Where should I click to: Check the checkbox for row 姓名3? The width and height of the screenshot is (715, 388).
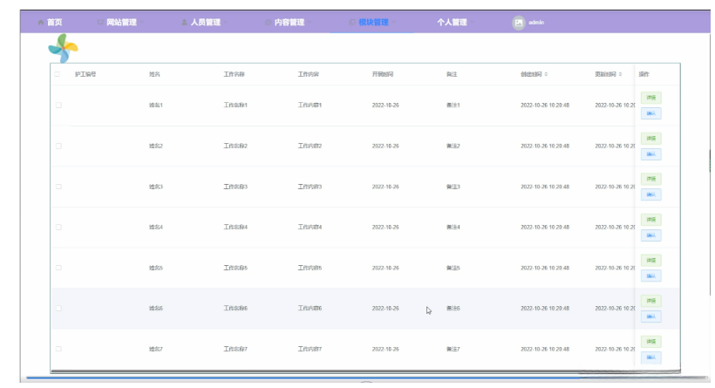click(58, 187)
